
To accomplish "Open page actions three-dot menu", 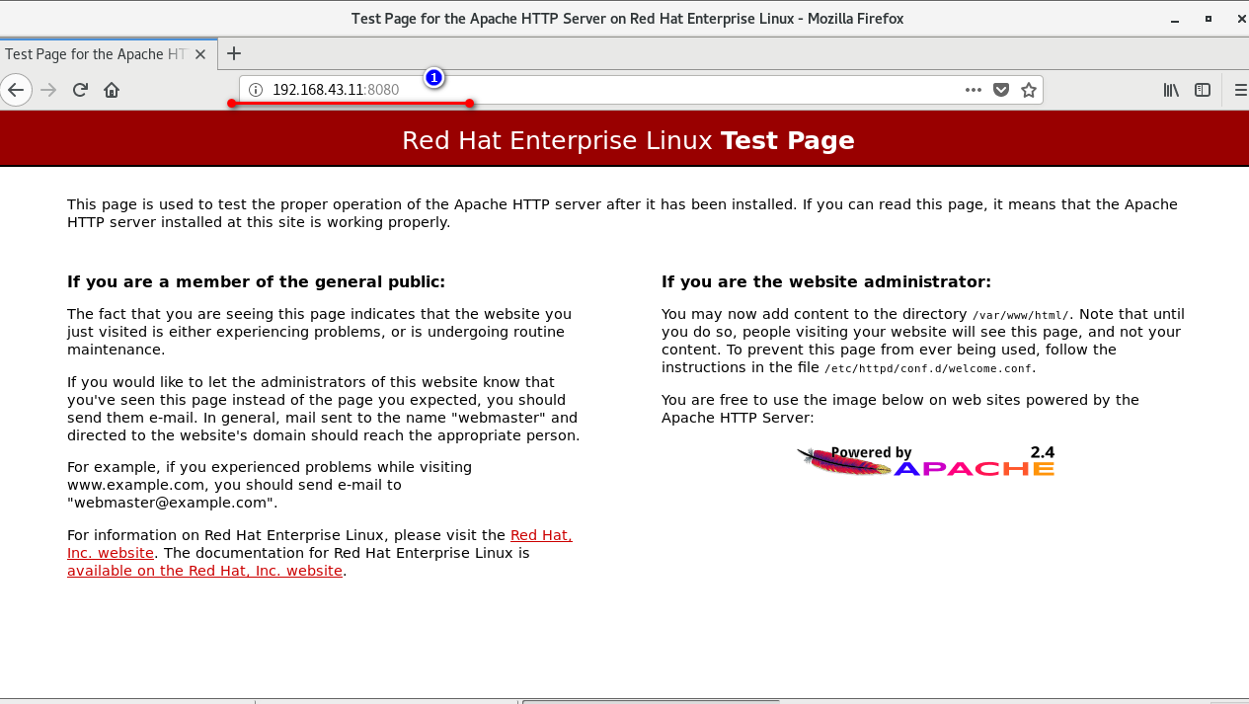I will coord(974,90).
